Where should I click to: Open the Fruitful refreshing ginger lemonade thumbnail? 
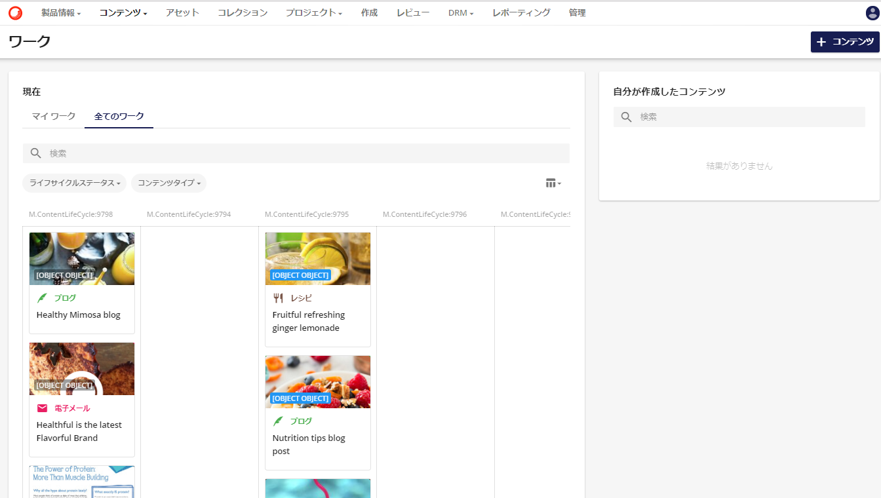(x=318, y=259)
